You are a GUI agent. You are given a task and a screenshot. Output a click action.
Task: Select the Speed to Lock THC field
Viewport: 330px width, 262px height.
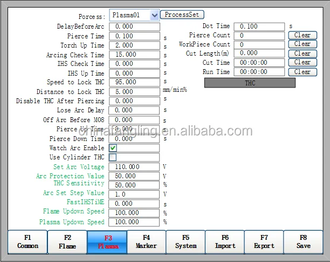[134, 83]
